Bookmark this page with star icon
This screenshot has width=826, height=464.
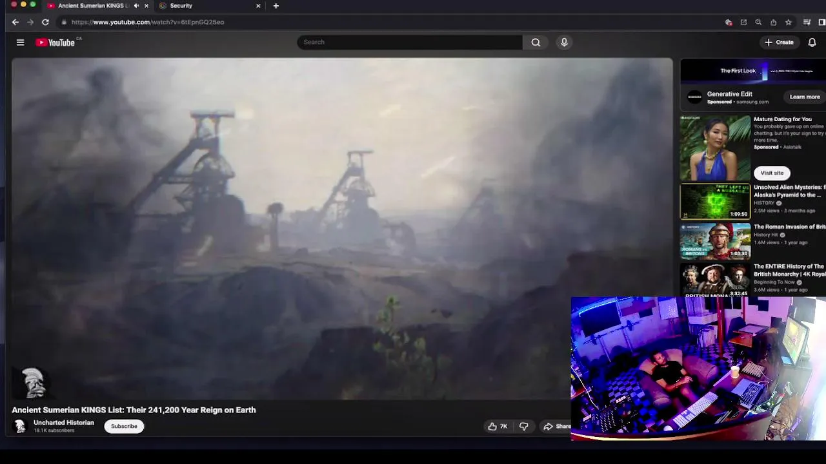788,22
